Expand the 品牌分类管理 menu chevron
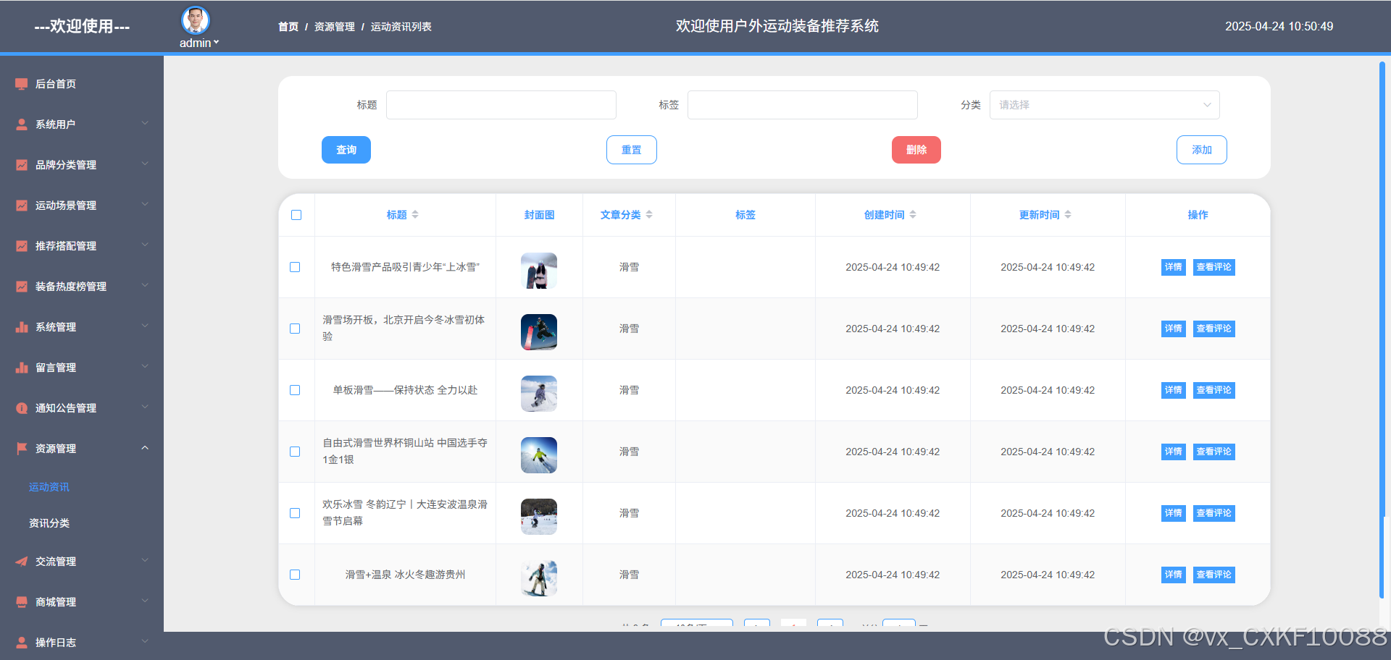Viewport: 1391px width, 660px height. click(x=145, y=164)
